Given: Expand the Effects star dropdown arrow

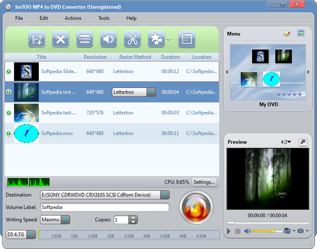Looking at the screenshot, I should tap(168, 39).
